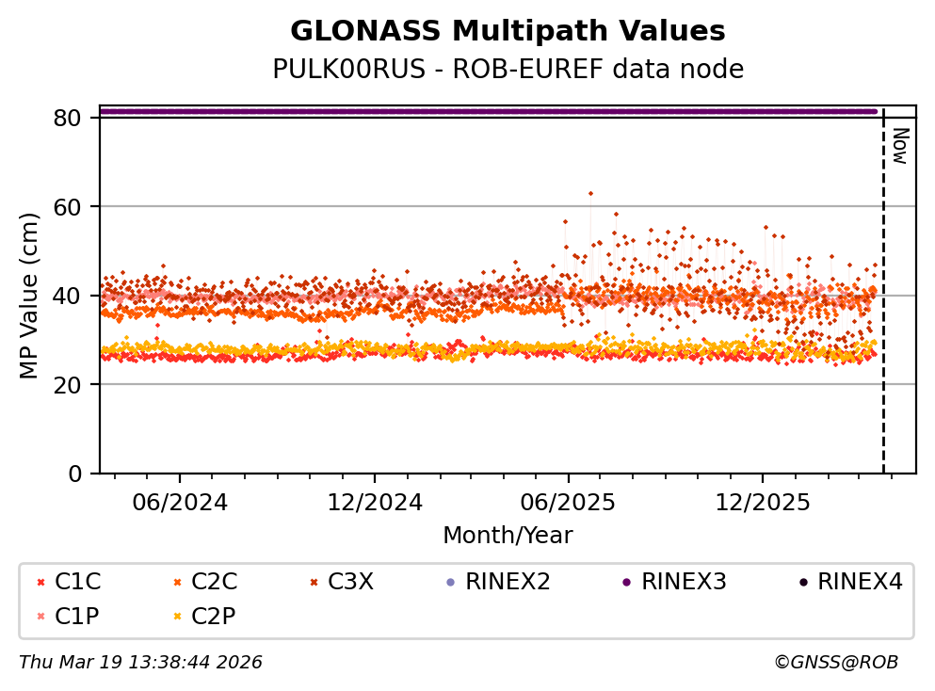Click the PULK00RUS station subtitle
935x691 pixels.
pos(508,70)
